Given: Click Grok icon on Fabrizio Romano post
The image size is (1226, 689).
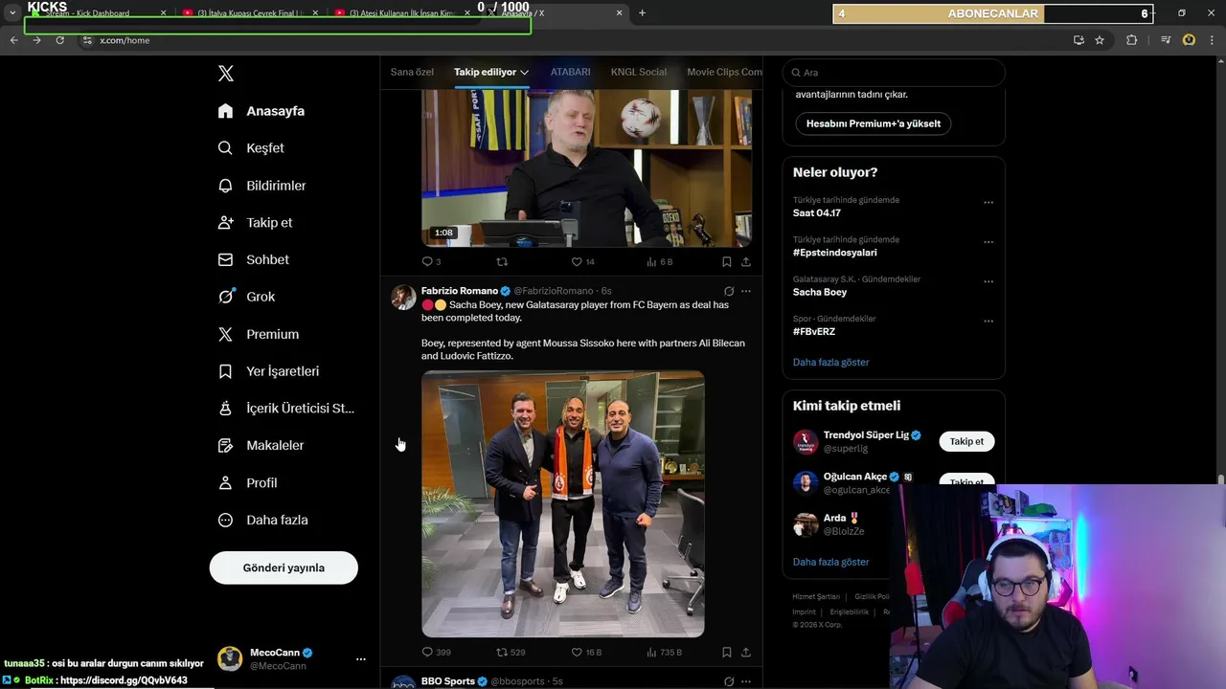Looking at the screenshot, I should coord(729,291).
